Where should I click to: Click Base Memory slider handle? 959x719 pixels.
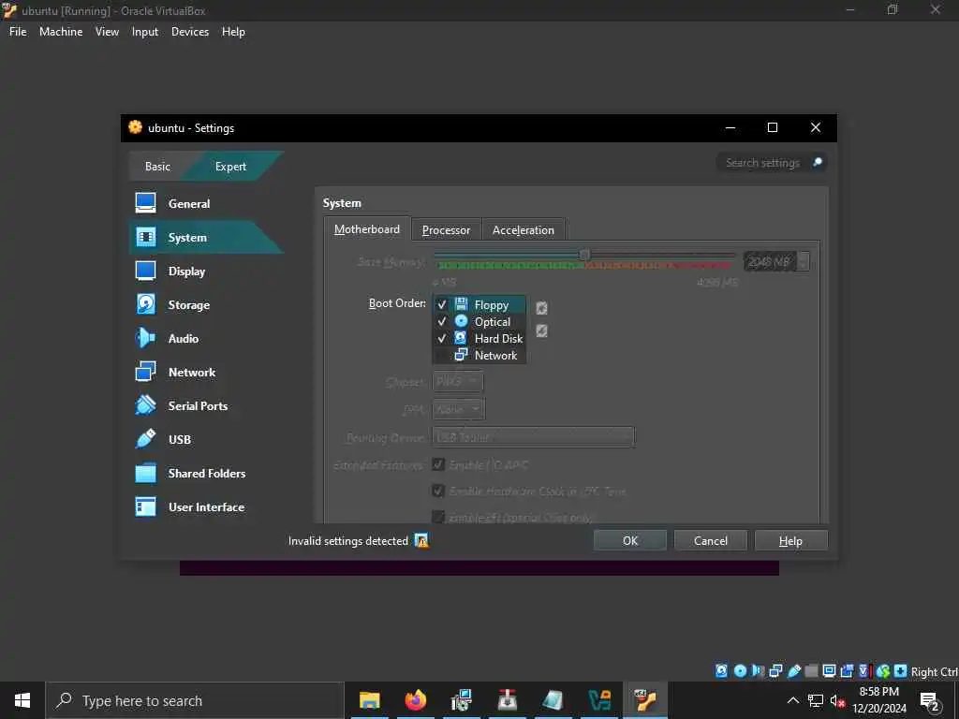point(584,255)
